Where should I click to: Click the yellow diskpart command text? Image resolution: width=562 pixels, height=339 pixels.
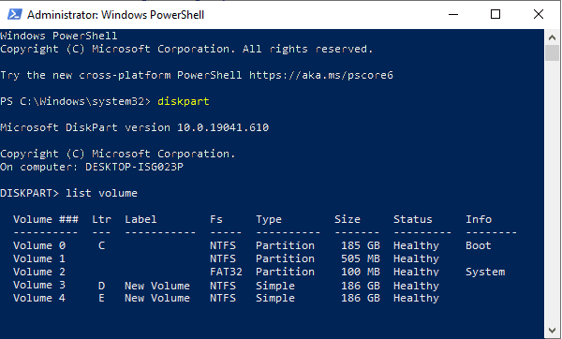tap(184, 101)
